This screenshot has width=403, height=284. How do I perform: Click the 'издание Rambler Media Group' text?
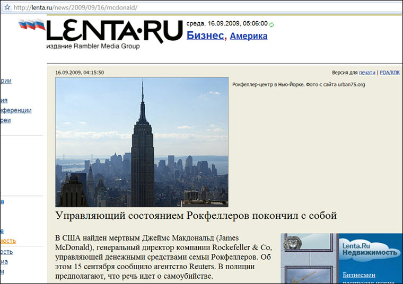coord(93,46)
